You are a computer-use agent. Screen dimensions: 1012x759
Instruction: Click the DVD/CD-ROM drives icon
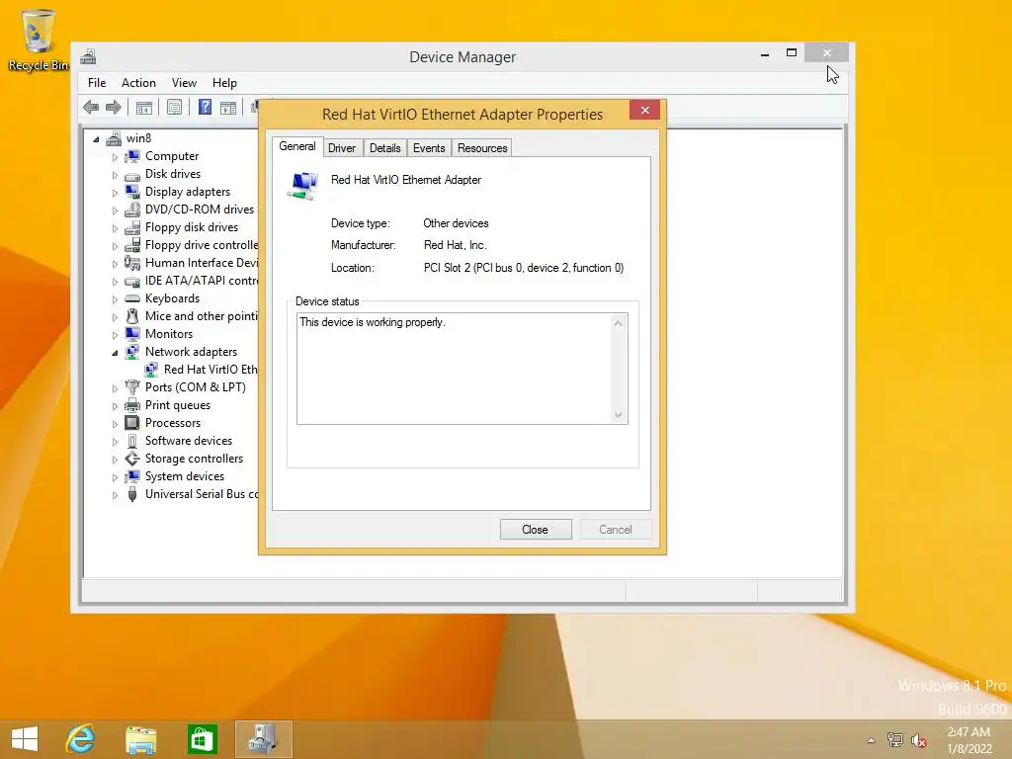tap(132, 210)
